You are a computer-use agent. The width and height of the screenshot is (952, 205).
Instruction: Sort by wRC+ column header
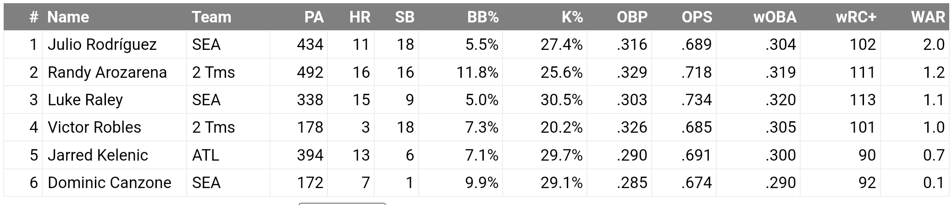point(856,17)
